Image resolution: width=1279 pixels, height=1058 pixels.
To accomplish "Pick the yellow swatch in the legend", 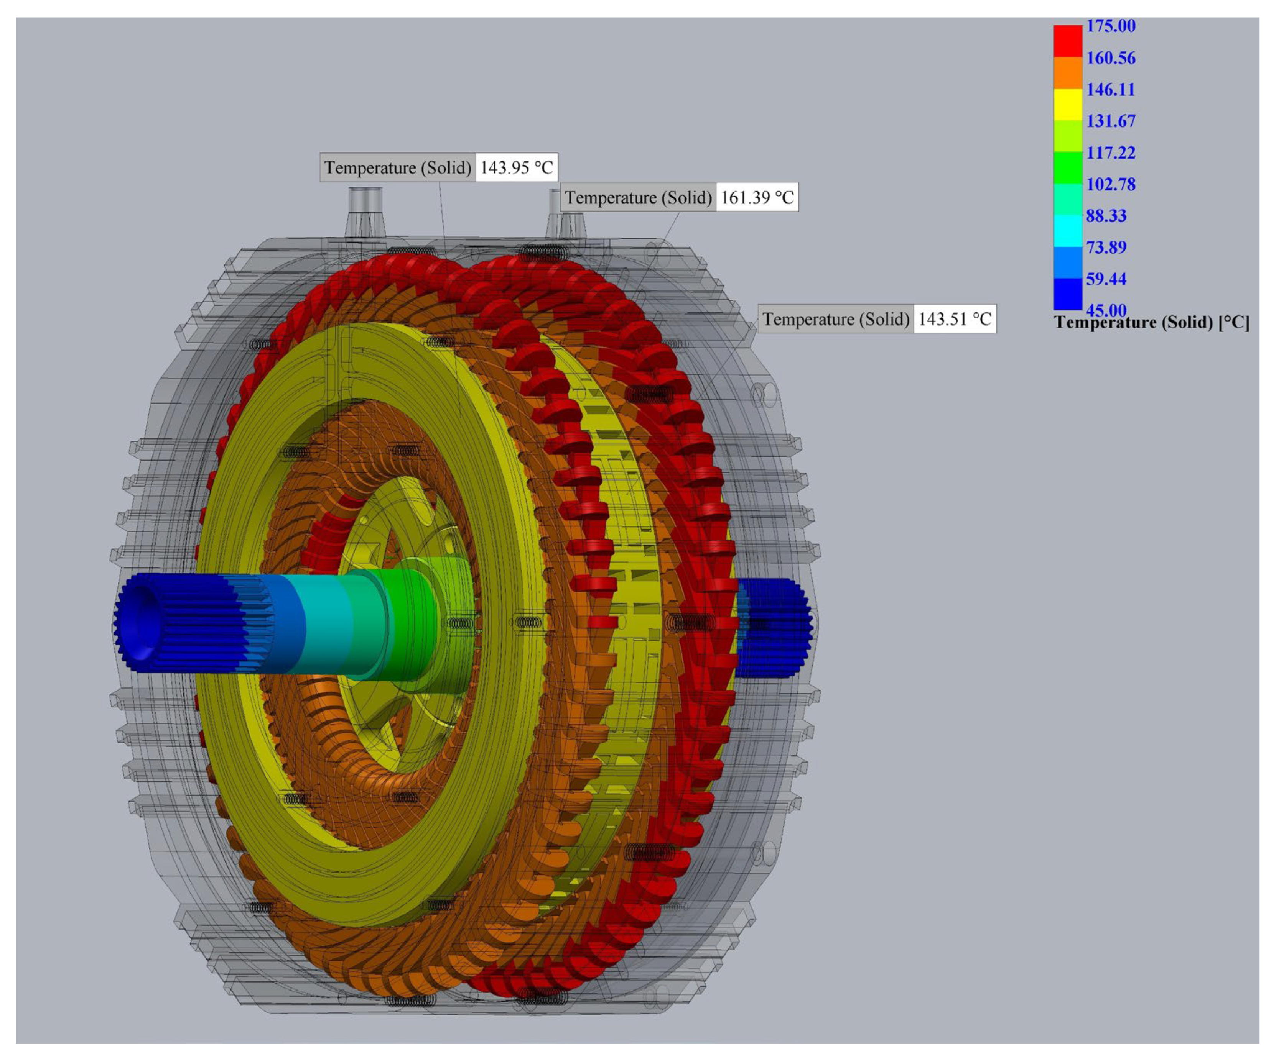I will (1068, 105).
